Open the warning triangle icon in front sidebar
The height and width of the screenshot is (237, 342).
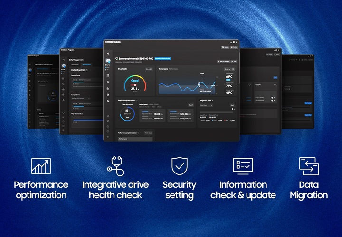(x=108, y=101)
